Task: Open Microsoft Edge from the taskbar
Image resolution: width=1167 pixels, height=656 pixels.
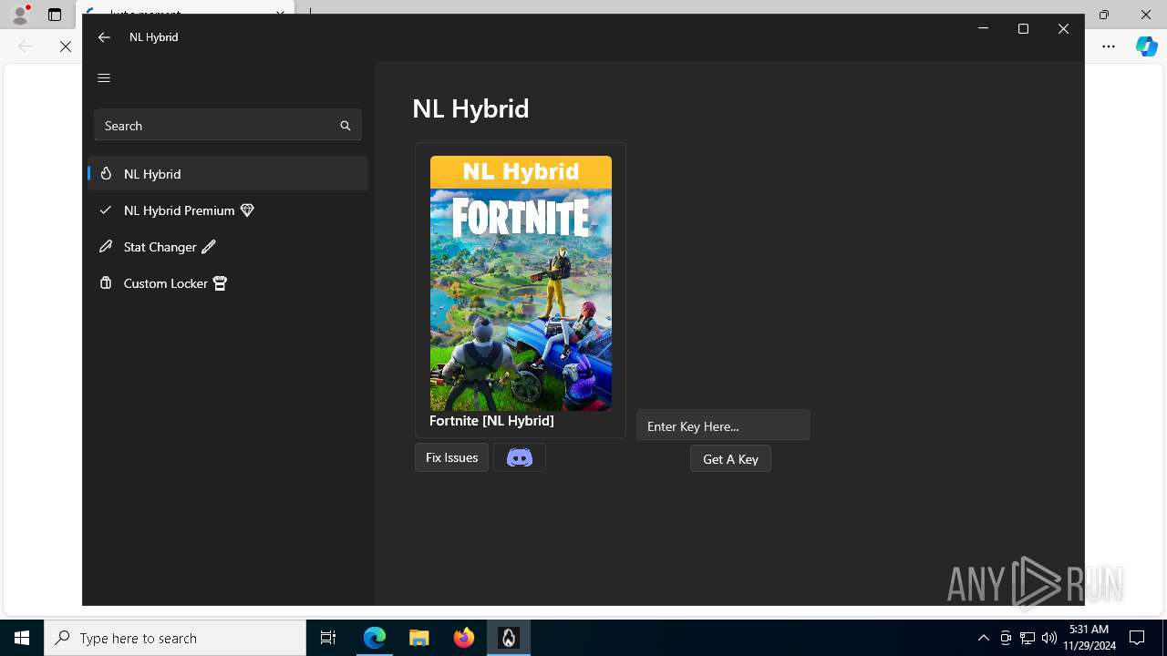Action: 375,638
